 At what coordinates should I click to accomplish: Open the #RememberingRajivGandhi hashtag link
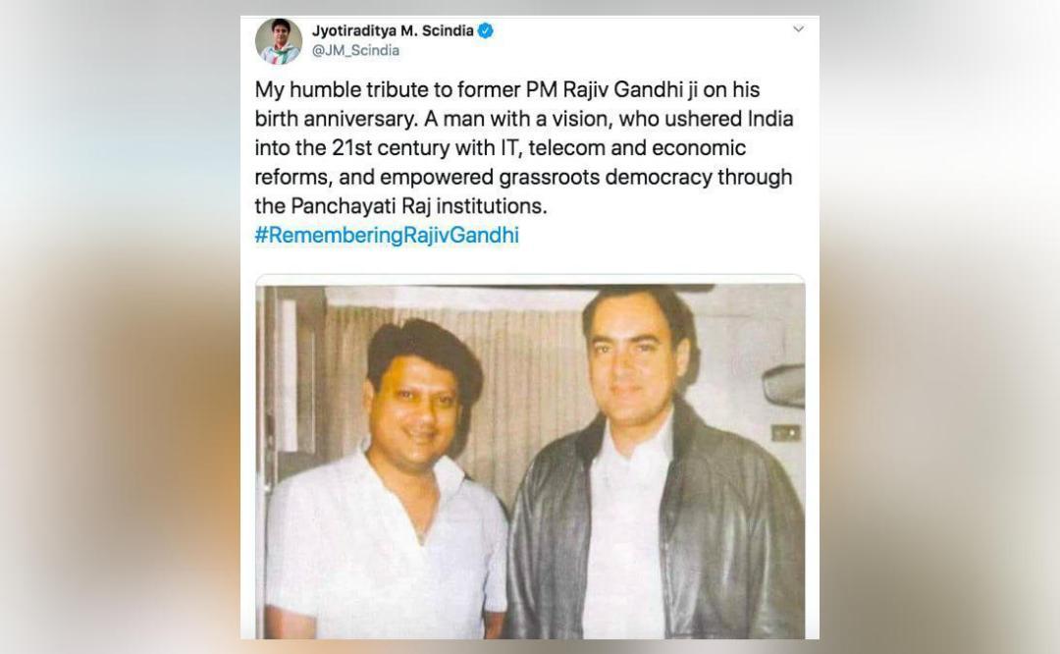pyautogui.click(x=387, y=236)
